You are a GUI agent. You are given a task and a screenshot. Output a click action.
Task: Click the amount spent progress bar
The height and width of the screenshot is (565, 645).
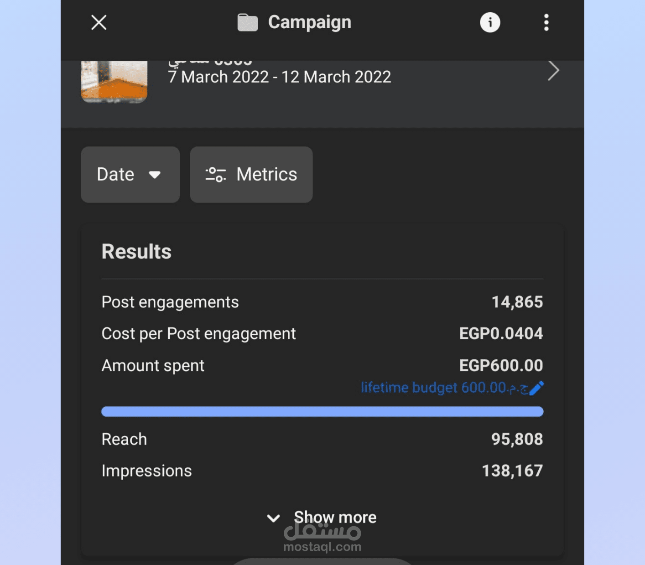(x=322, y=412)
